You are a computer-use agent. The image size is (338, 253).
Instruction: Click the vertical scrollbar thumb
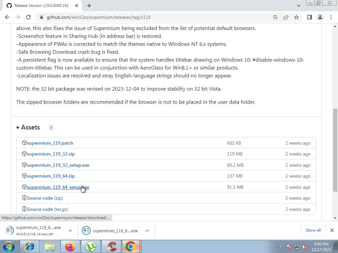point(335,150)
